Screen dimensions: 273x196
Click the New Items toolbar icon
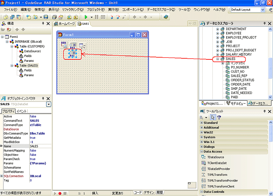pos(29,17)
